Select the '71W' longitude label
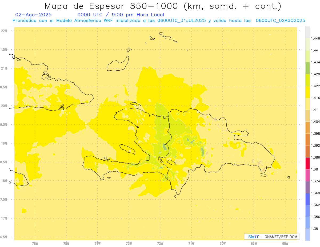Screen dimensions: 320x247 tap(191, 244)
